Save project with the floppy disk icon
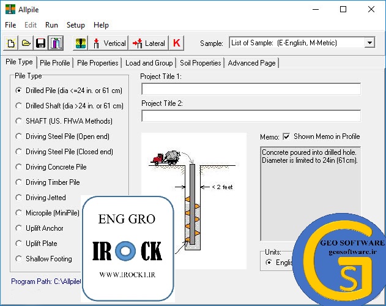The image size is (386, 306). [x=40, y=43]
